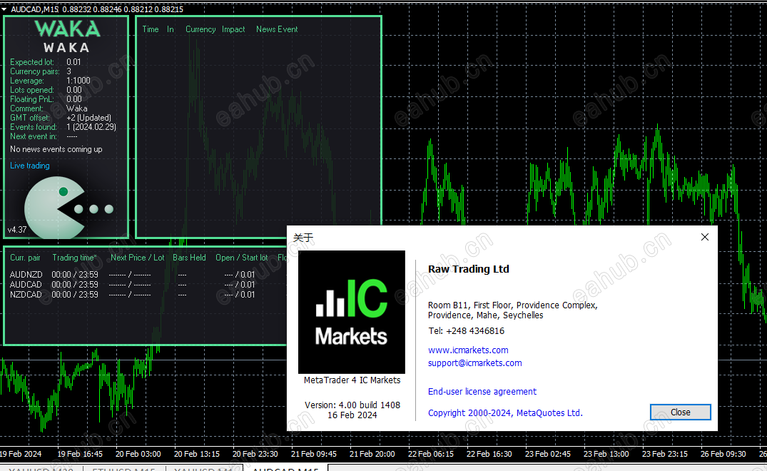The width and height of the screenshot is (767, 471).
Task: Click the green WAKA logo
Action: click(x=68, y=29)
